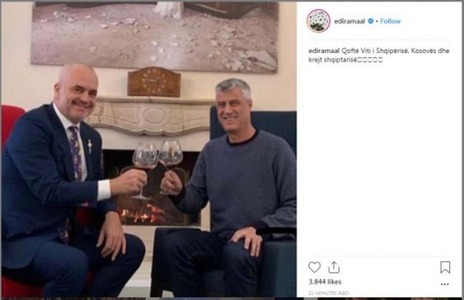The height and width of the screenshot is (300, 464).
Task: Save the post with the bookmark icon
Action: coord(445,267)
